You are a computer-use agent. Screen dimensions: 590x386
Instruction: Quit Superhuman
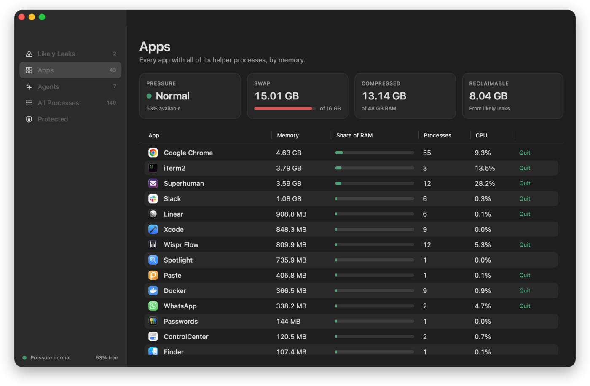[x=525, y=183]
